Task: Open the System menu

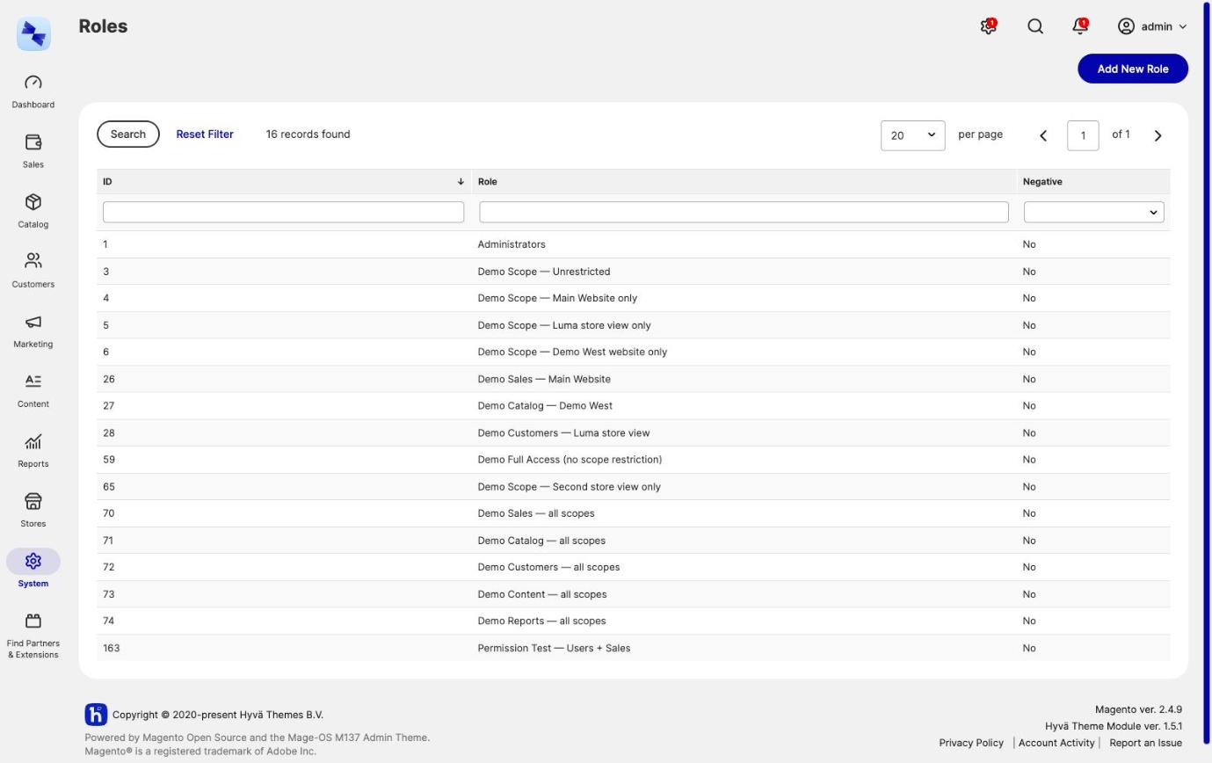Action: click(33, 570)
